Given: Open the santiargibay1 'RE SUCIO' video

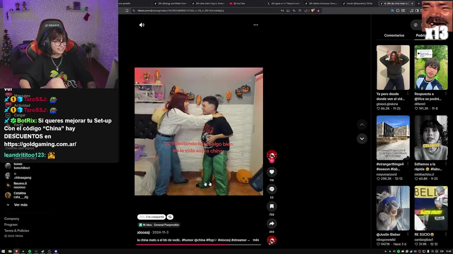Looking at the screenshot, I should tap(431, 208).
